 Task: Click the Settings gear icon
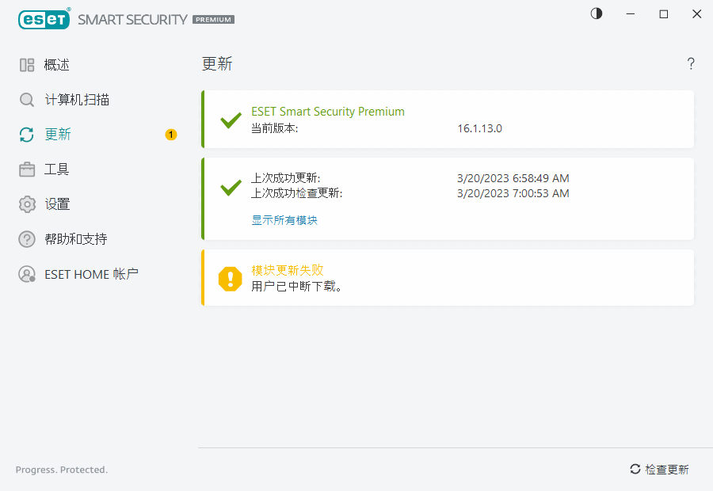27,204
